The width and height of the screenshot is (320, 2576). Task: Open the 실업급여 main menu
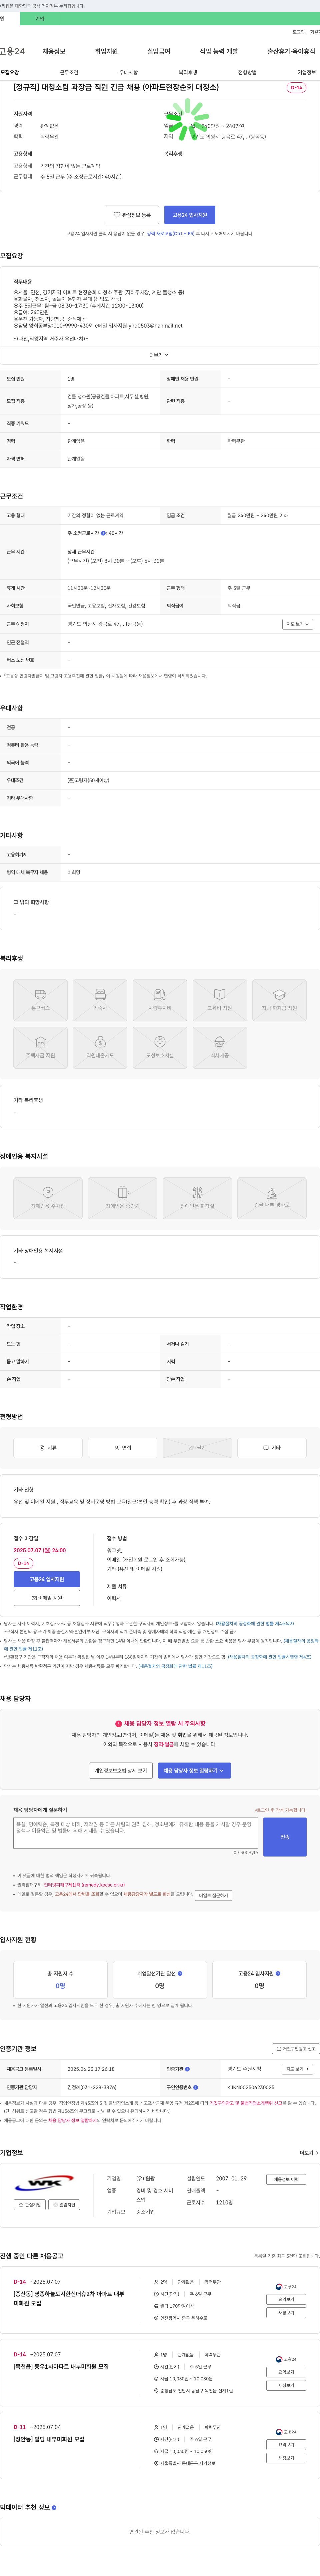click(159, 51)
